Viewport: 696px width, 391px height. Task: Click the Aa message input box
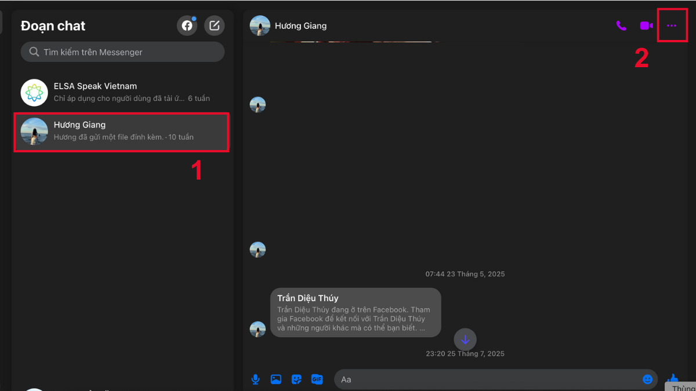464,379
